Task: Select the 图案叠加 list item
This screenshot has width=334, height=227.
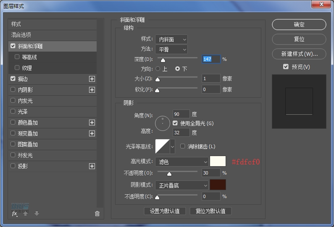Action: point(28,144)
